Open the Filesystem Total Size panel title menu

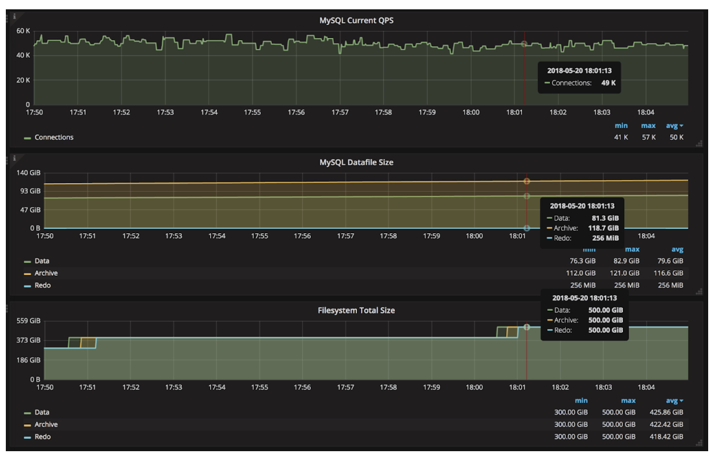coord(356,310)
